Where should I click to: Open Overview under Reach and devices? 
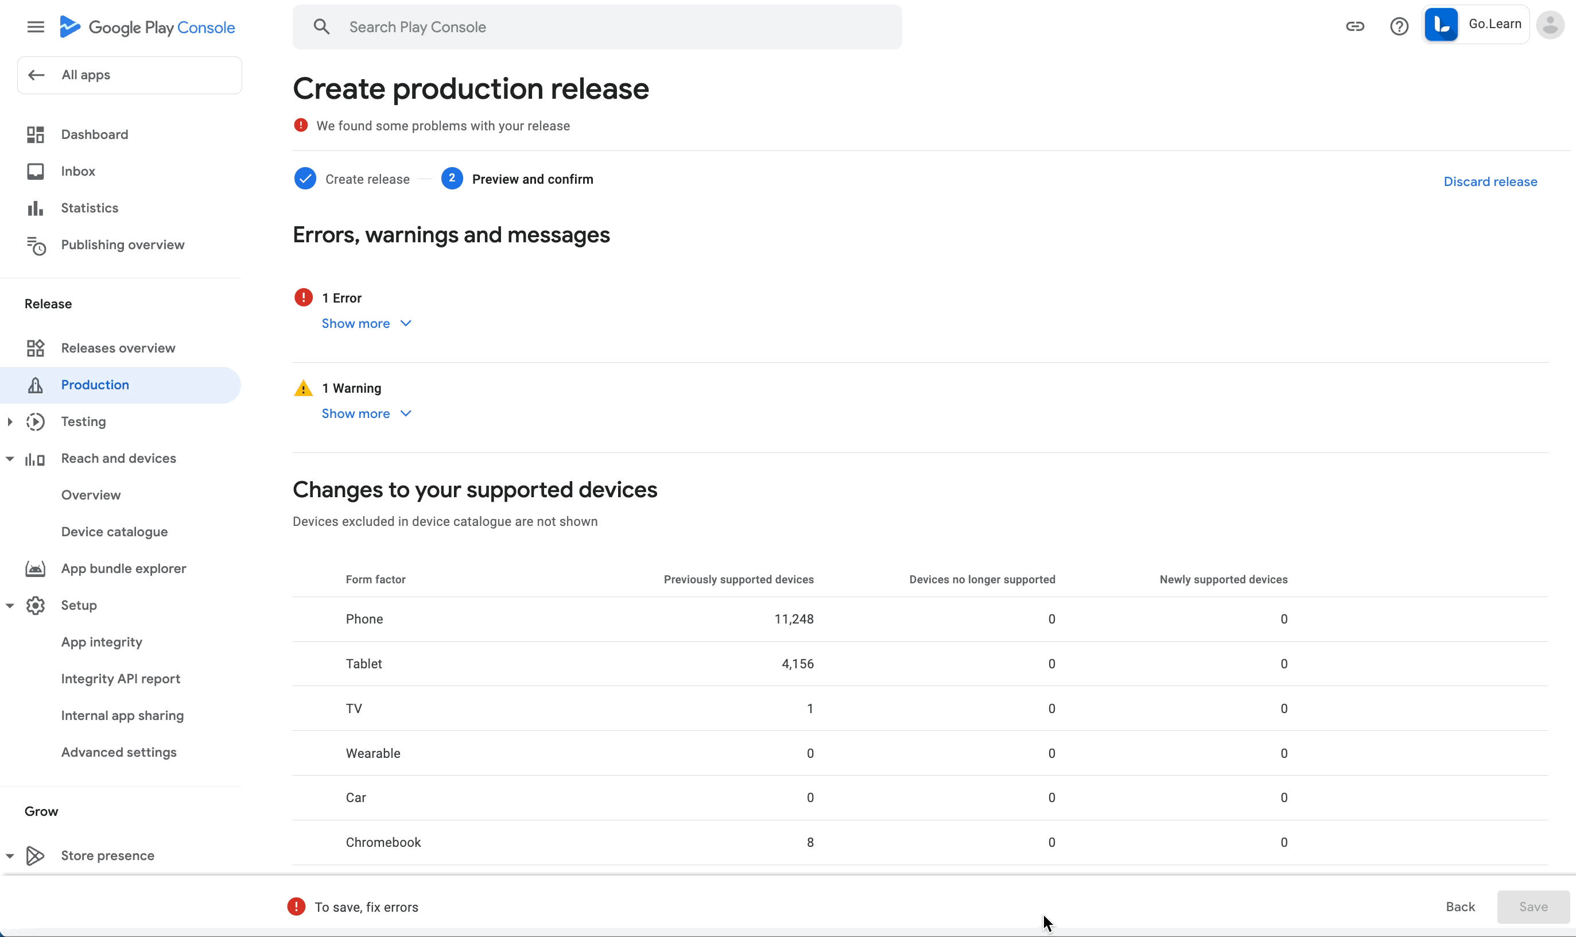coord(91,495)
